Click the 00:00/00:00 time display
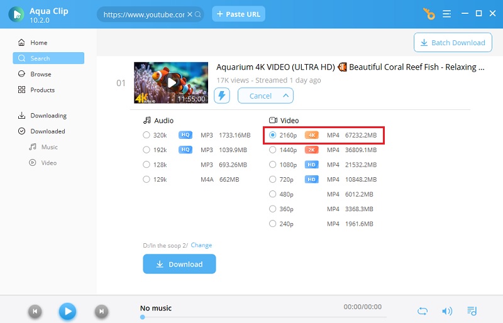This screenshot has width=503, height=323. click(x=363, y=307)
